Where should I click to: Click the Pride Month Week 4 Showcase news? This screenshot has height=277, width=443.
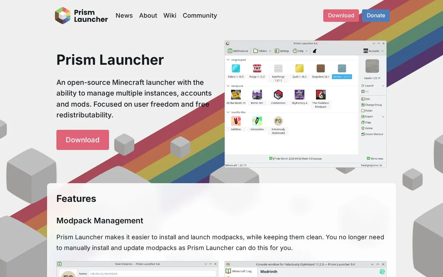(x=296, y=159)
